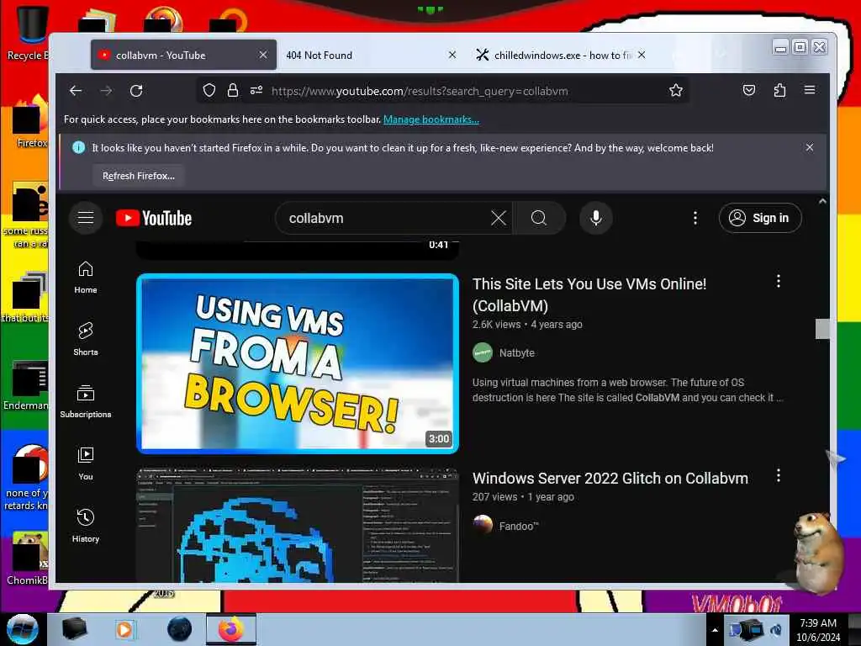Click the page vertical scrollbar thumb
The image size is (861, 646).
click(x=822, y=329)
